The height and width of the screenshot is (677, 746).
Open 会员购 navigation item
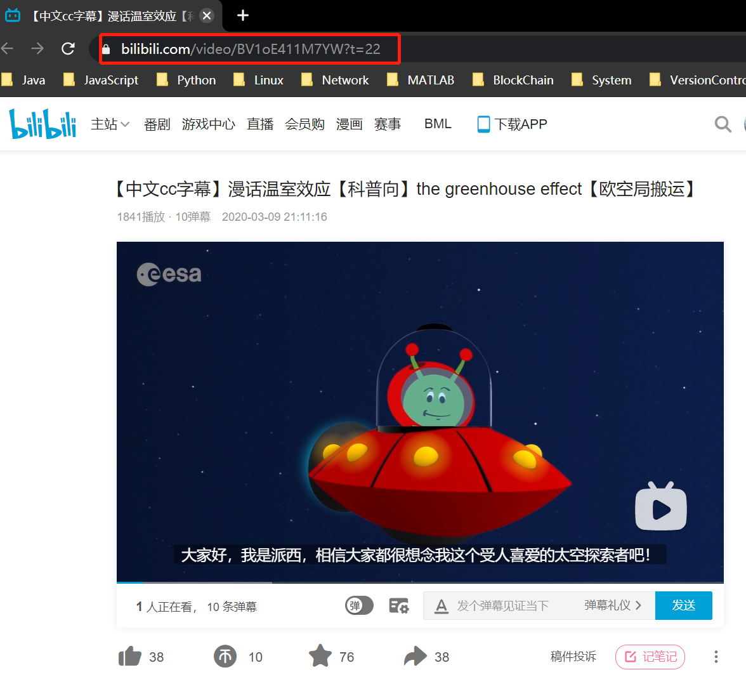pos(304,124)
